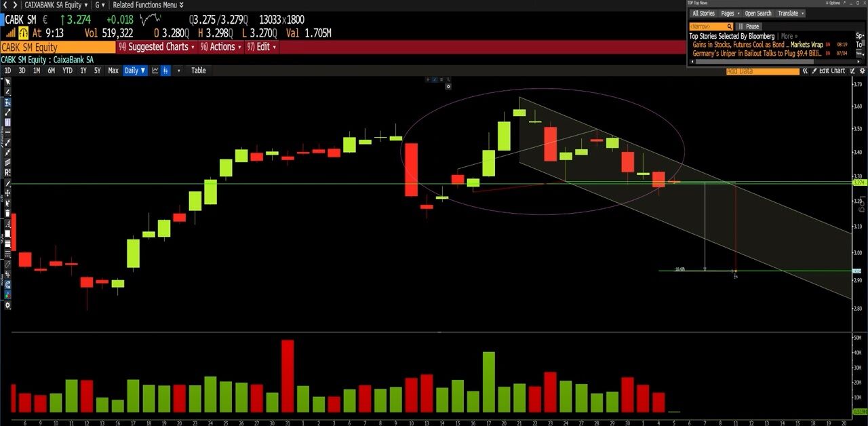Viewport: 868px width, 426px height.
Task: Select the 5Y time range
Action: [98, 71]
